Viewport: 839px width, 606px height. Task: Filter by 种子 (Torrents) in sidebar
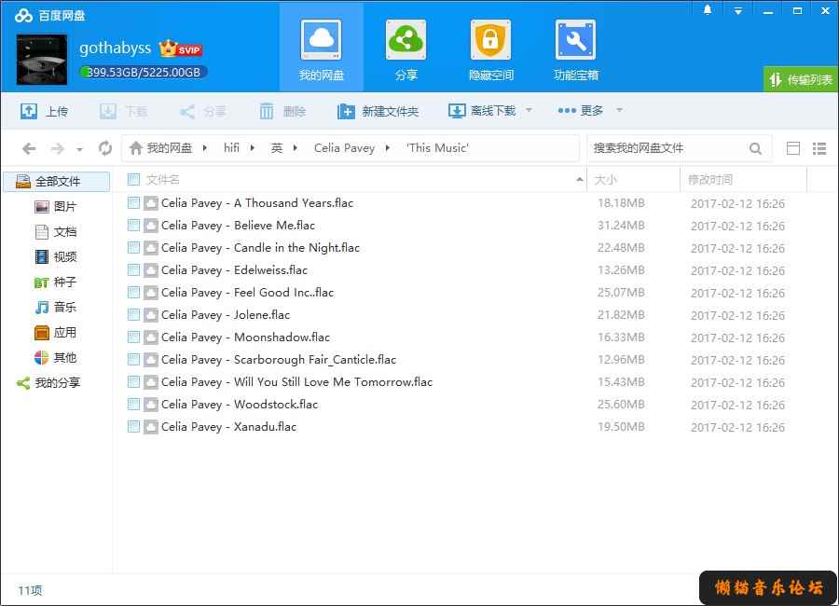click(x=56, y=282)
